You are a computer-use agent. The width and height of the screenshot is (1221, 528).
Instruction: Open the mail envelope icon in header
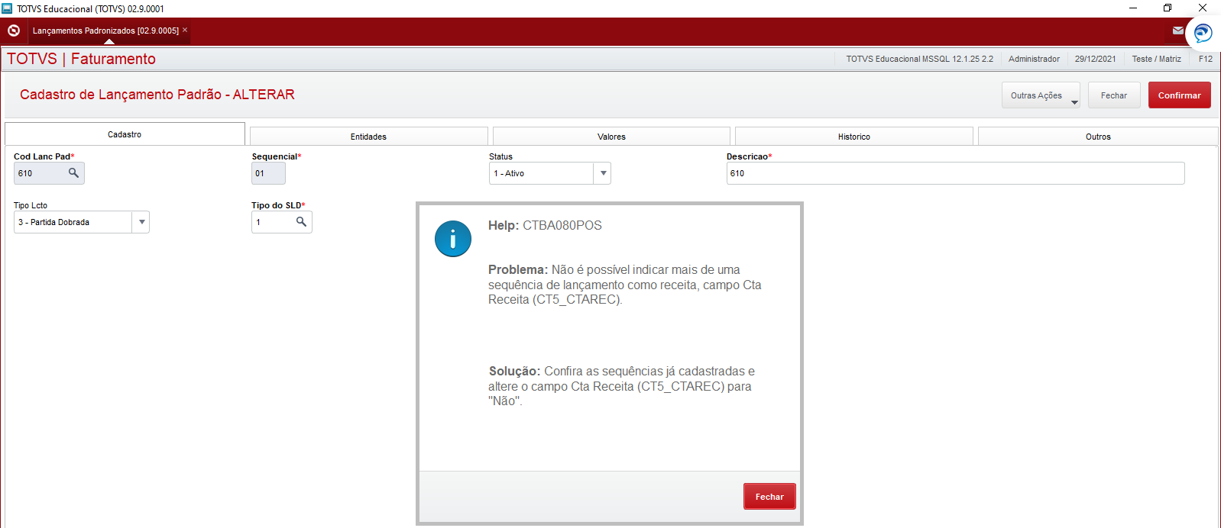(1177, 31)
